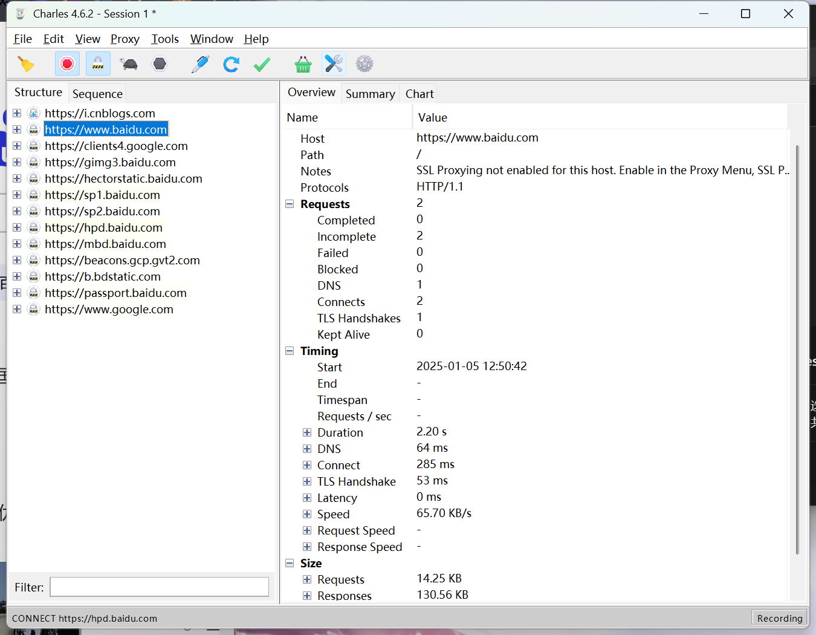Expand the https://hectorstatic.baidu.com node

point(17,178)
